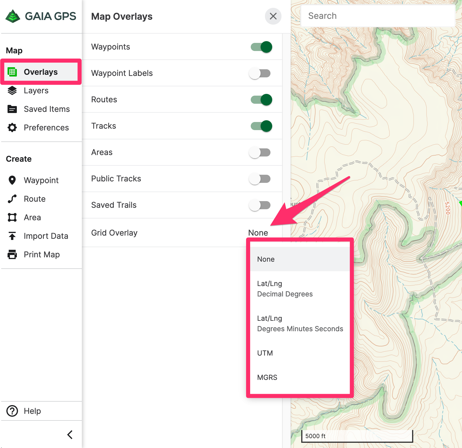This screenshot has height=448, width=462.
Task: Click the Print Map label
Action: 42,254
